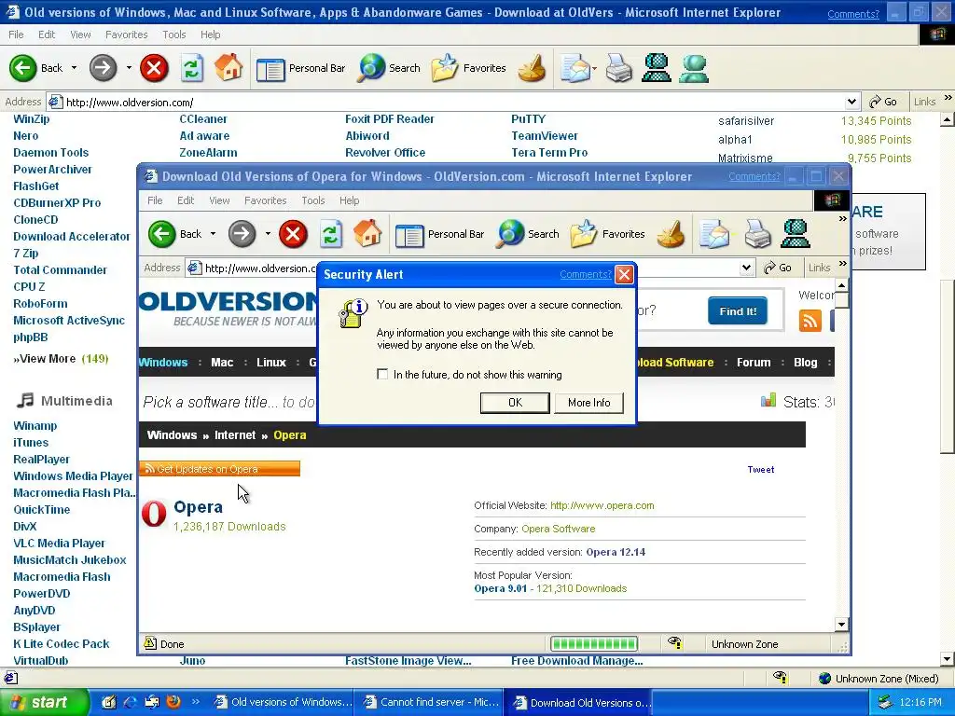Image resolution: width=955 pixels, height=716 pixels.
Task: Click the Go button in the main window
Action: [x=884, y=102]
